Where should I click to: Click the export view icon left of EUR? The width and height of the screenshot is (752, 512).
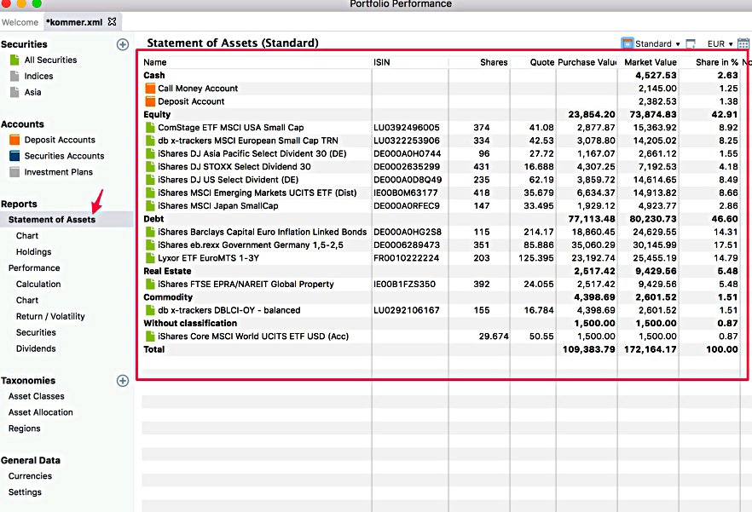tap(691, 43)
